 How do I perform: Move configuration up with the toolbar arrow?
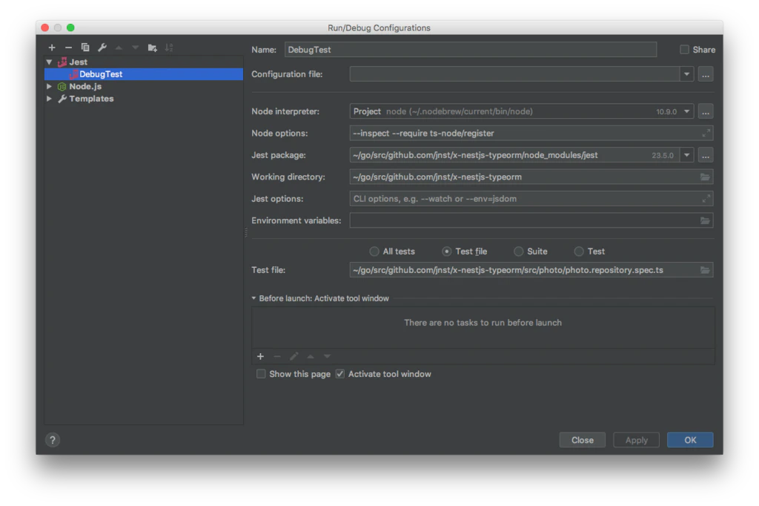[119, 47]
